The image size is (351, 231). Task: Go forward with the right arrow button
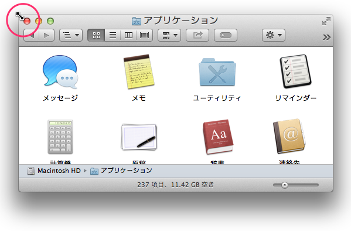[46, 35]
